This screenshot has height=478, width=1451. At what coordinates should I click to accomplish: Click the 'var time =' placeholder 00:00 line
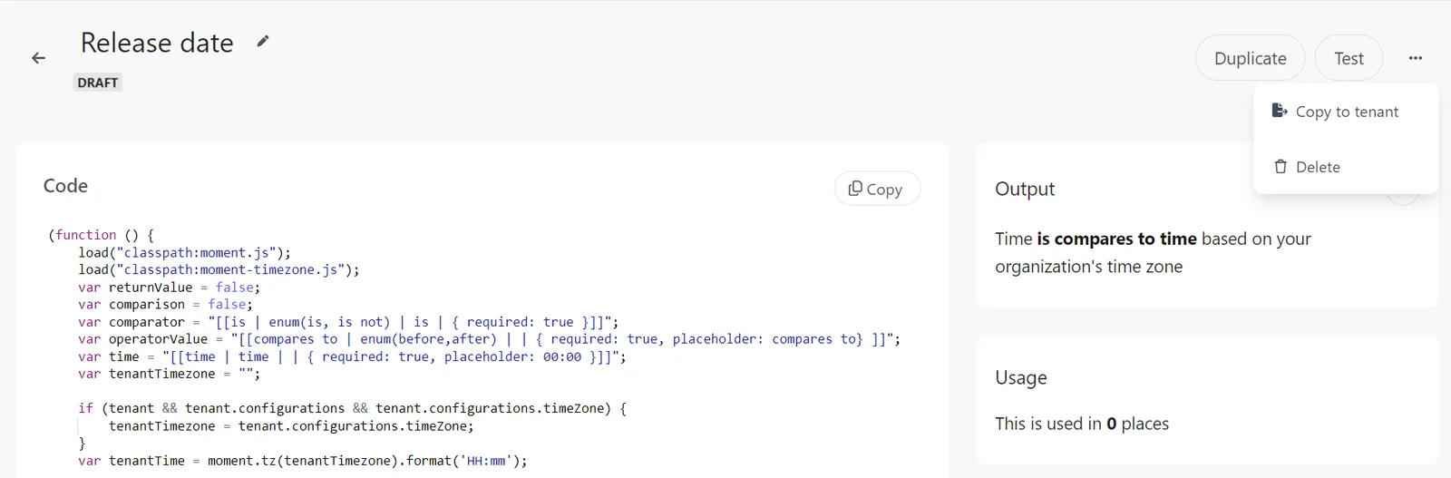click(x=352, y=356)
